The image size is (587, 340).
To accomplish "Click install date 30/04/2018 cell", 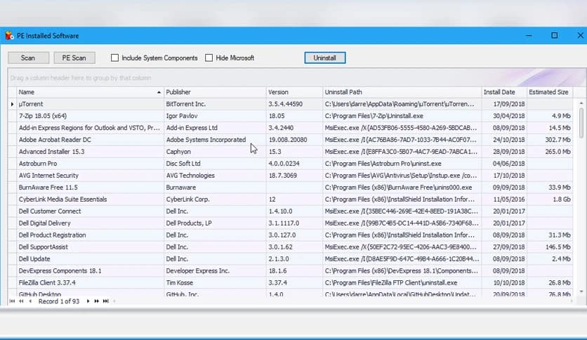I will click(x=504, y=116).
